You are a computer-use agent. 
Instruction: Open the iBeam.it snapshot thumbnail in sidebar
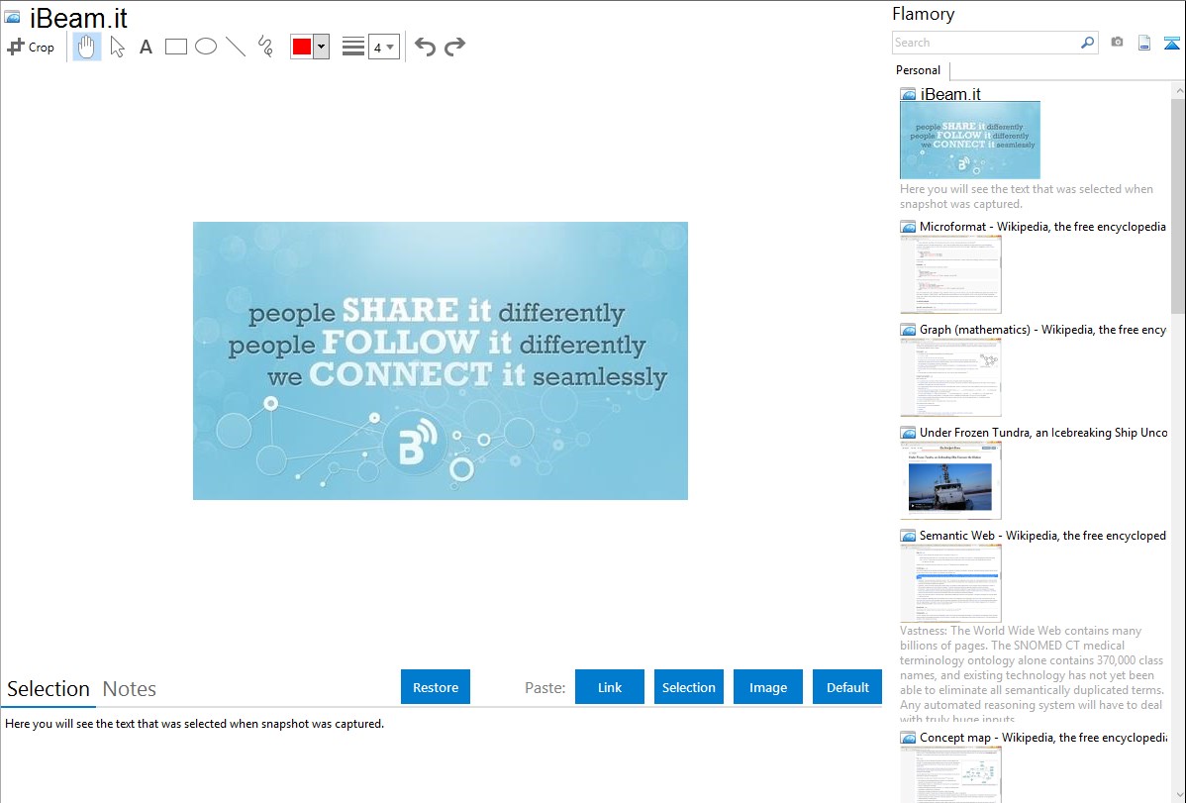point(969,141)
